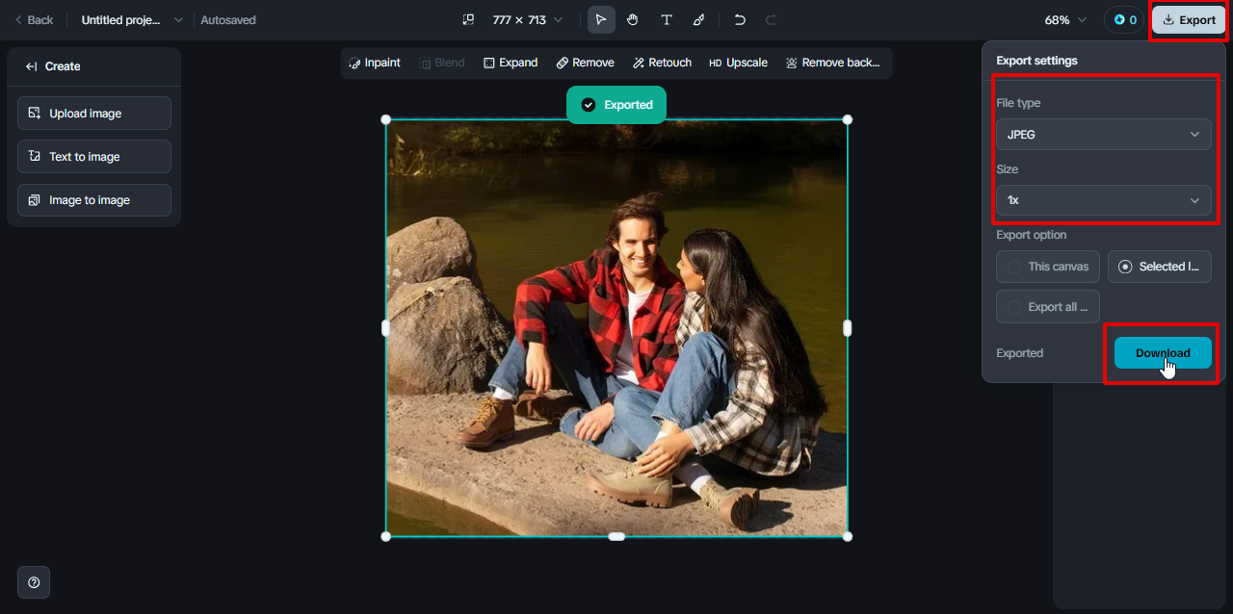Screen dimensions: 1233x614
Task: Select the Export all option
Action: click(x=1048, y=307)
